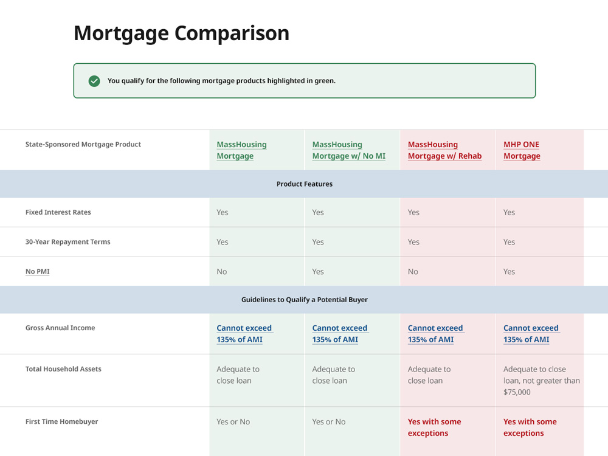Open the AMI limit link under MassHousing Mortgage
This screenshot has width=608, height=456.
(x=244, y=334)
